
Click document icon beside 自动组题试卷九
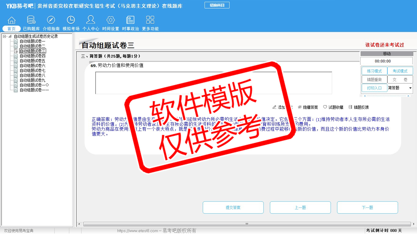(16, 80)
